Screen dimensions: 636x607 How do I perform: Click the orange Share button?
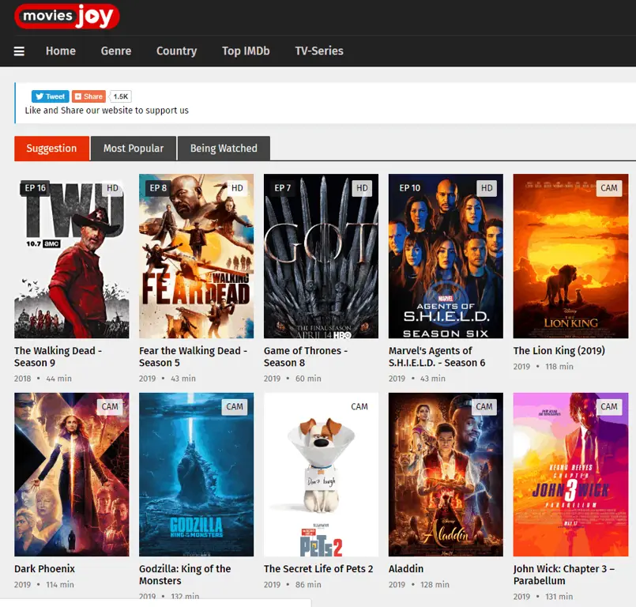click(x=88, y=96)
